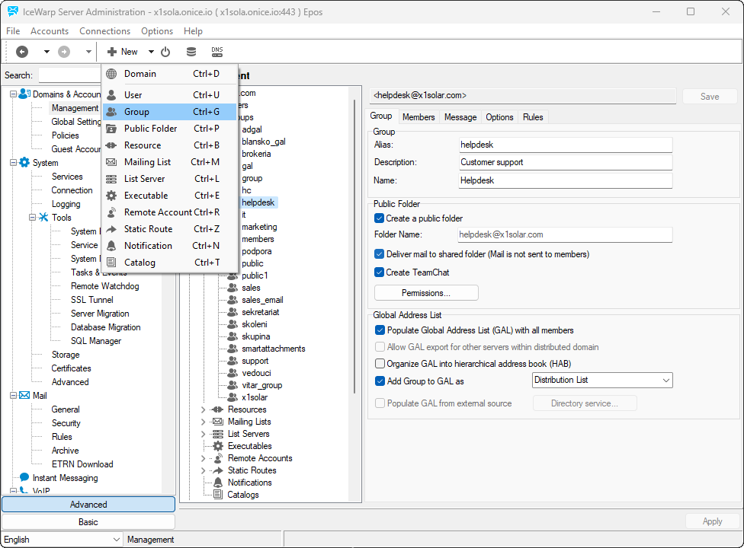Open the Accounts menu
This screenshot has width=744, height=548.
(x=50, y=30)
